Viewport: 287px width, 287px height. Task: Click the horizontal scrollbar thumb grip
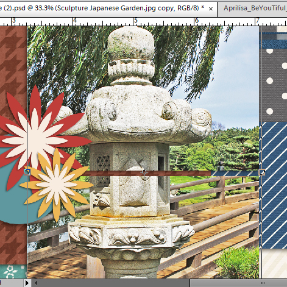click(263, 283)
